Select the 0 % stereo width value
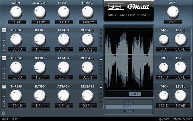 (x=164, y=49)
